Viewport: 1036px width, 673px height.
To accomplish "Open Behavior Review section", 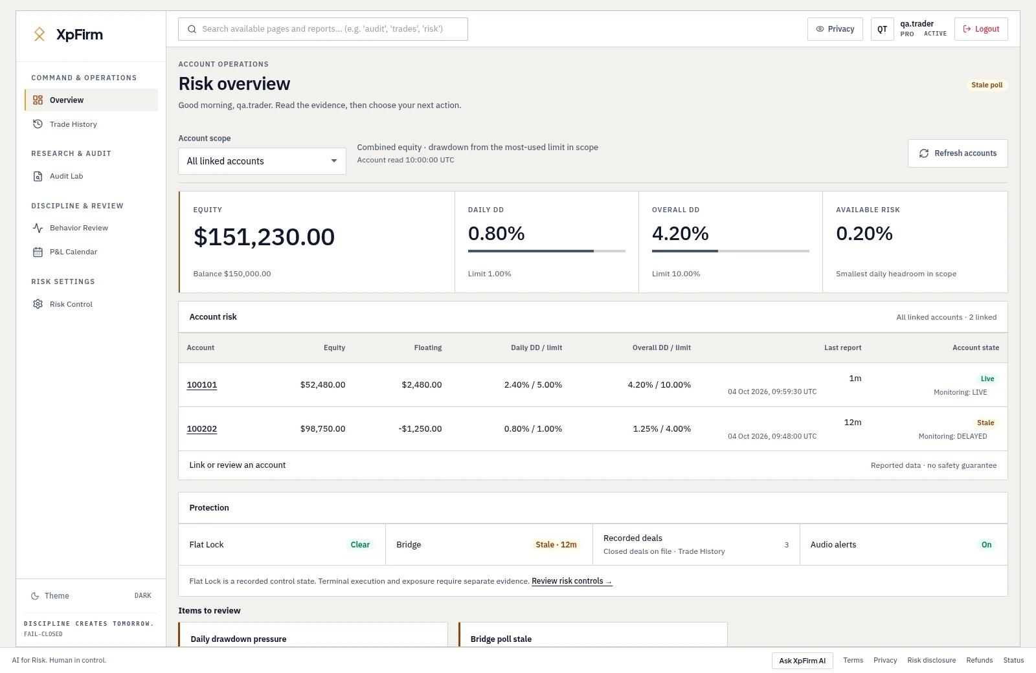I will [91, 228].
